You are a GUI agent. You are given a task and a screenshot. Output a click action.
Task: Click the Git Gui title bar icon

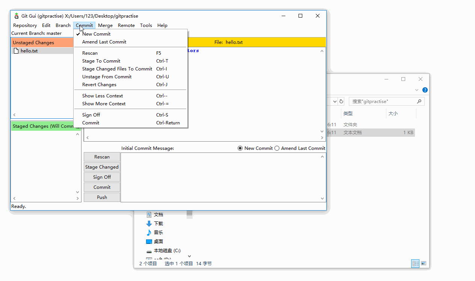16,16
